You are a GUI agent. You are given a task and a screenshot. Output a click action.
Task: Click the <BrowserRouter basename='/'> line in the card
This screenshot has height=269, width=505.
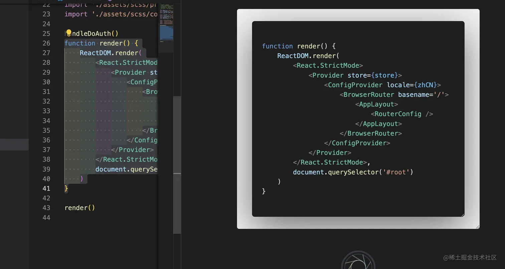(x=393, y=94)
